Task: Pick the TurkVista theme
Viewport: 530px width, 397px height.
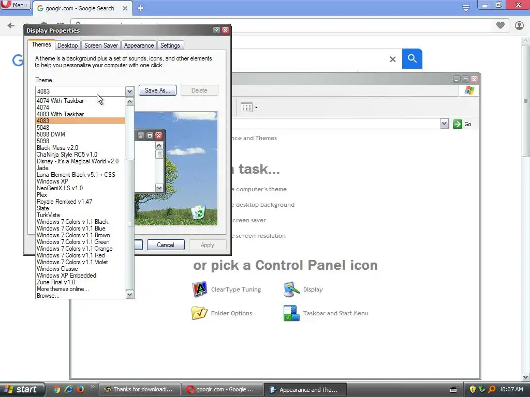Action: coord(80,215)
